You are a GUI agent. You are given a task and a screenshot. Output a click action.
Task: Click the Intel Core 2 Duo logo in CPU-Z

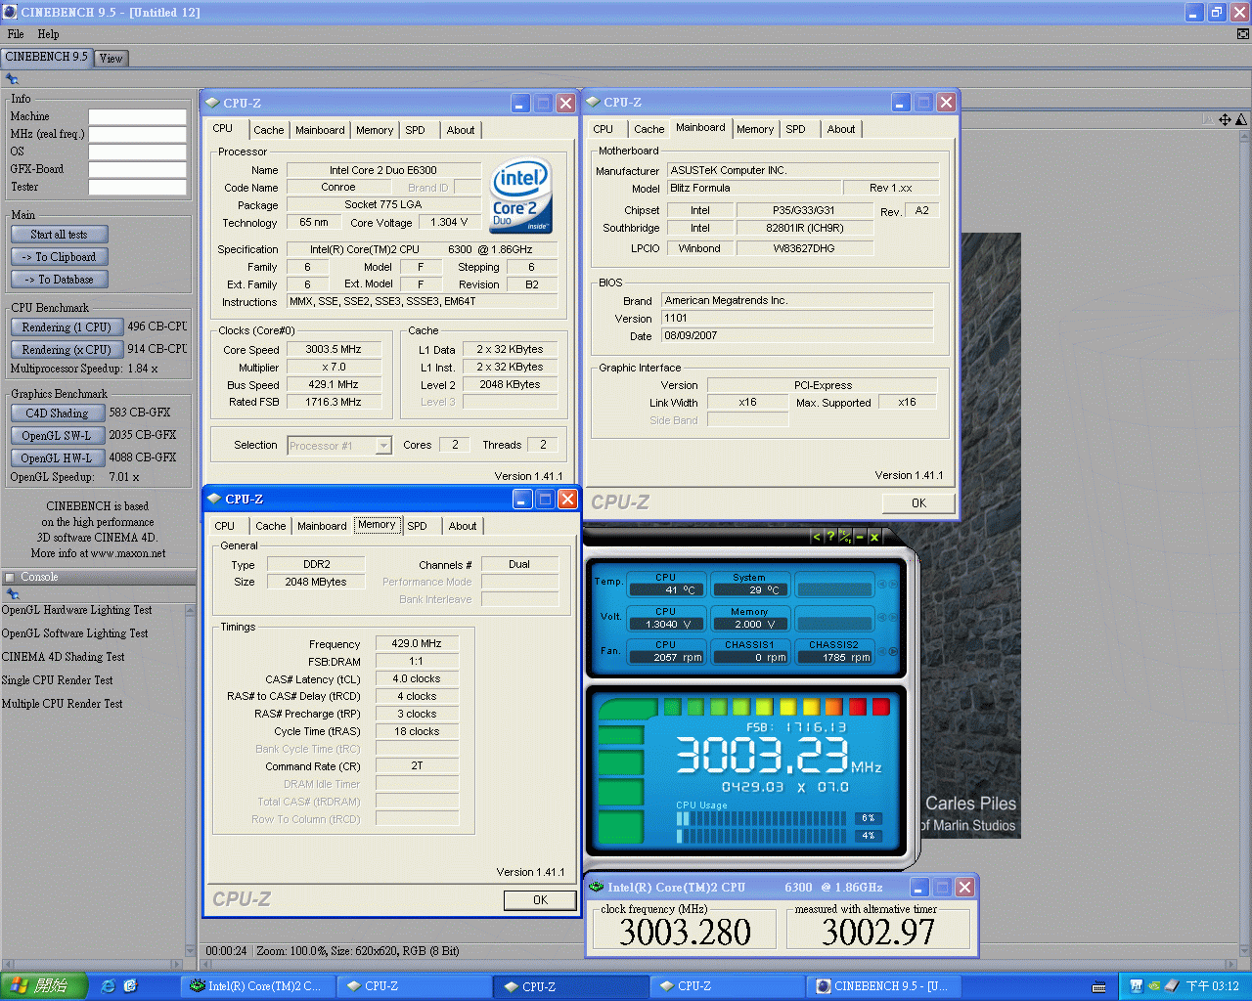click(520, 196)
